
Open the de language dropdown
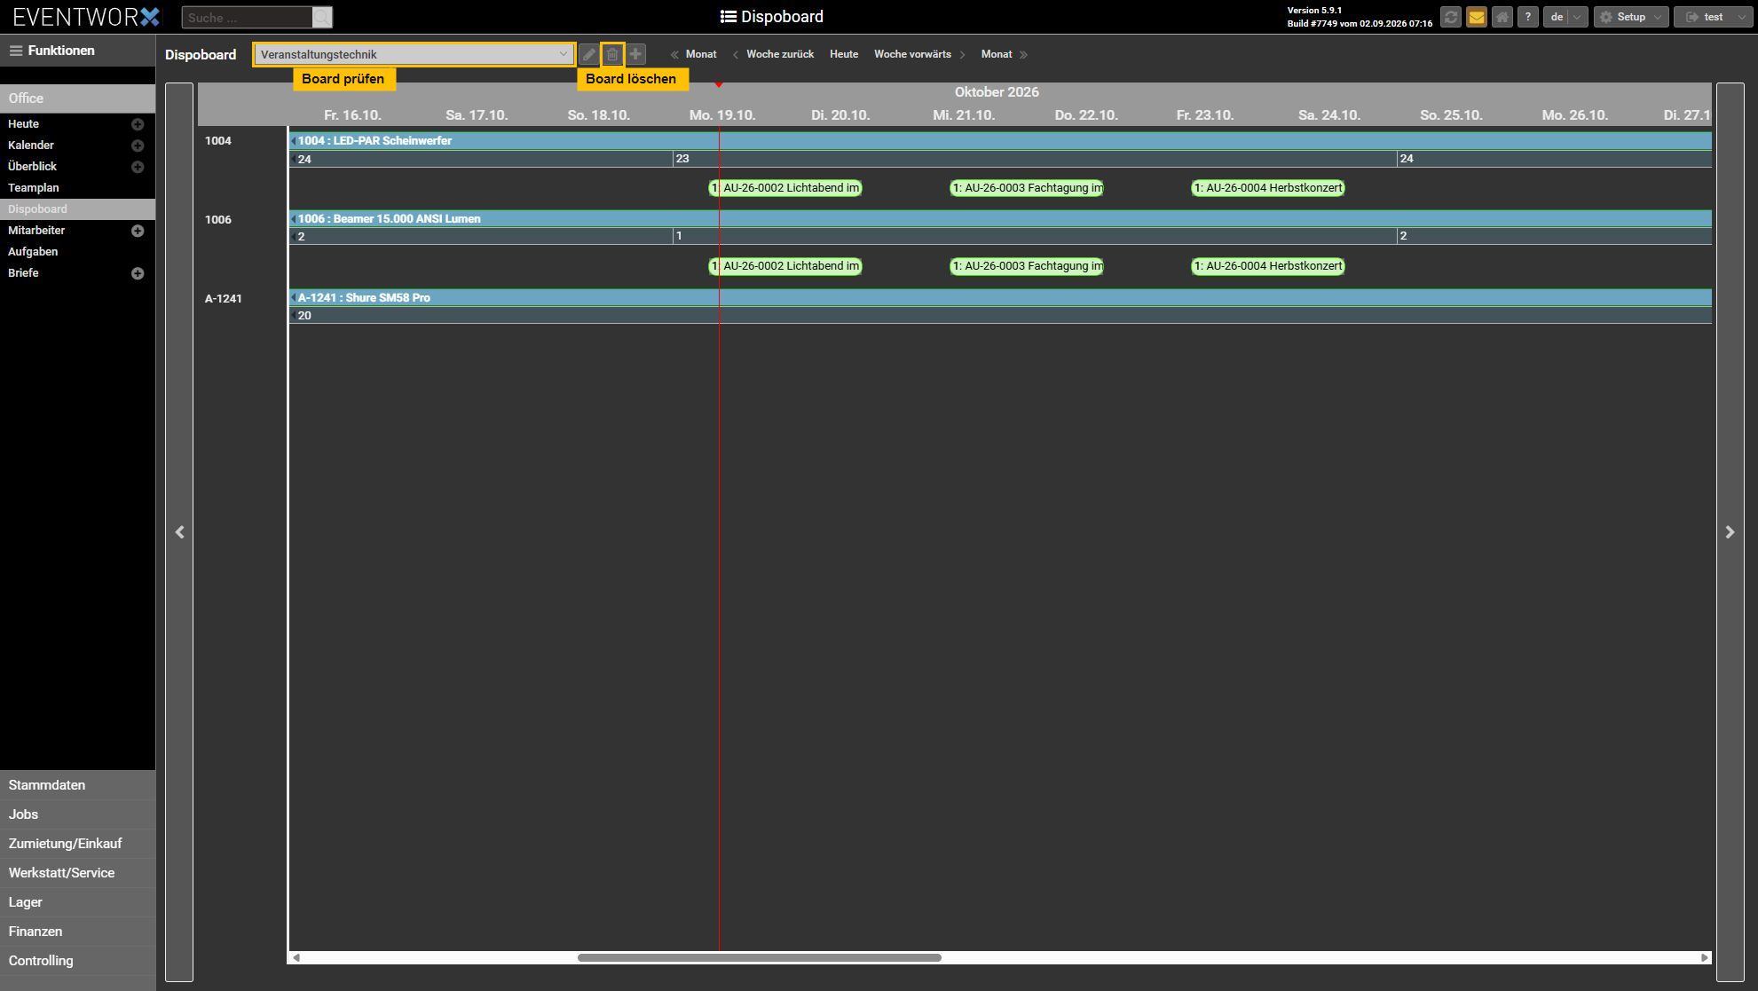[x=1565, y=17]
